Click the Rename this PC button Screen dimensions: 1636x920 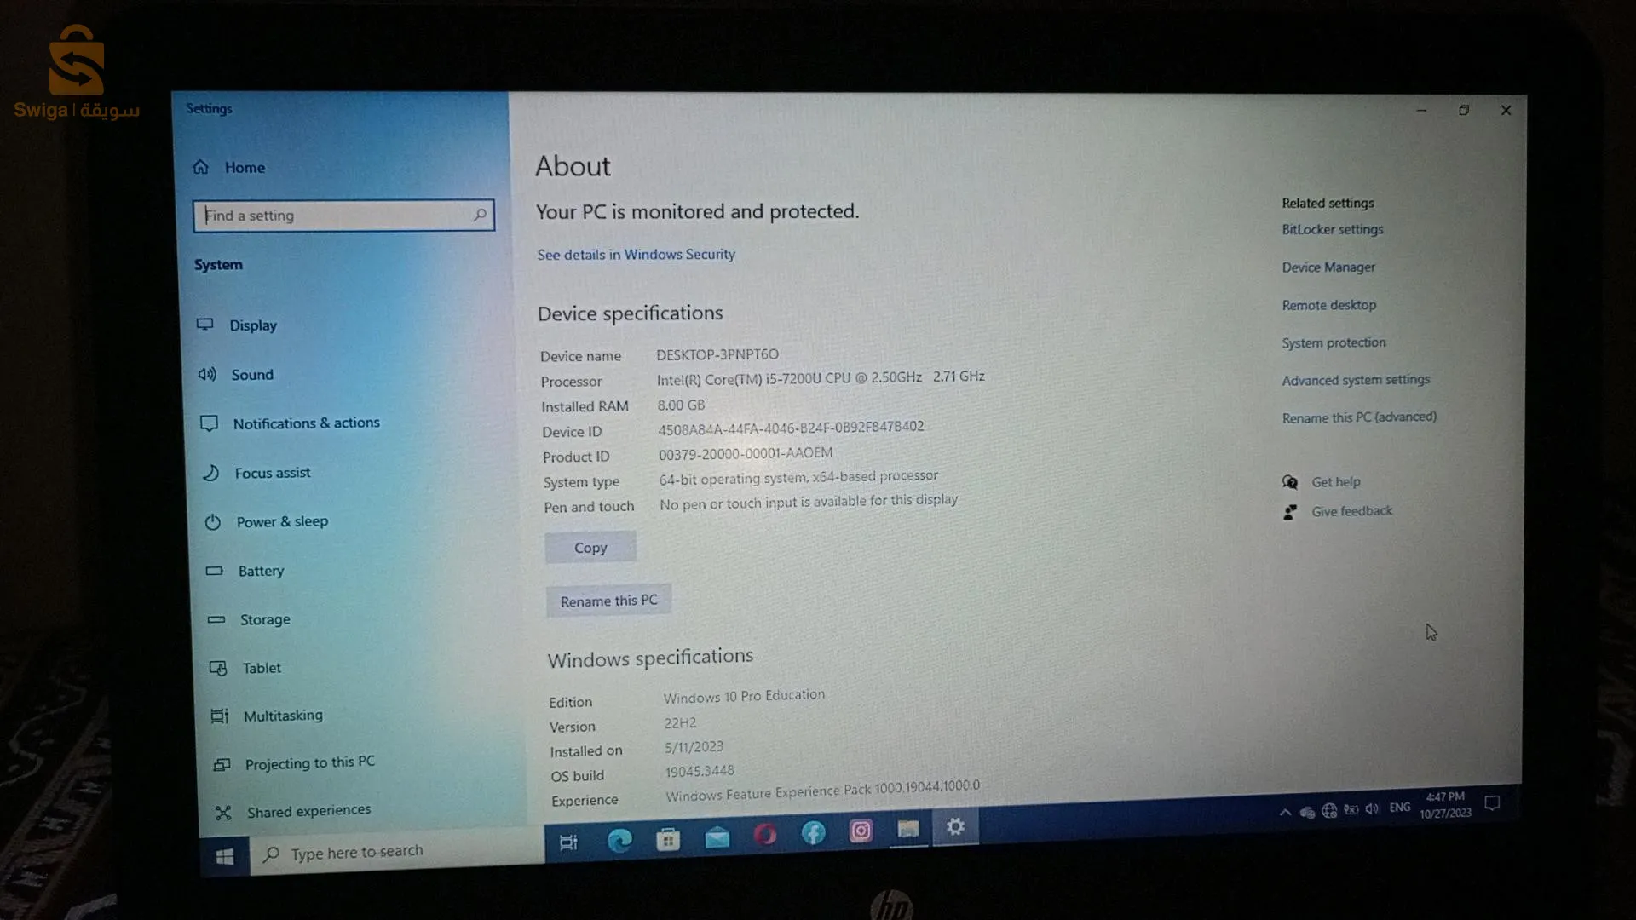(608, 601)
